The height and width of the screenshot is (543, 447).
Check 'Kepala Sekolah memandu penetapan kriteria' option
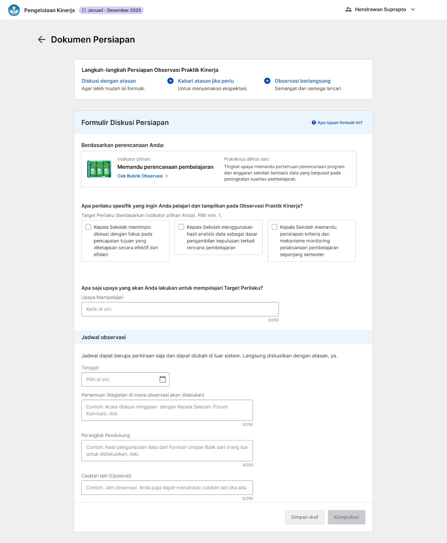(275, 227)
